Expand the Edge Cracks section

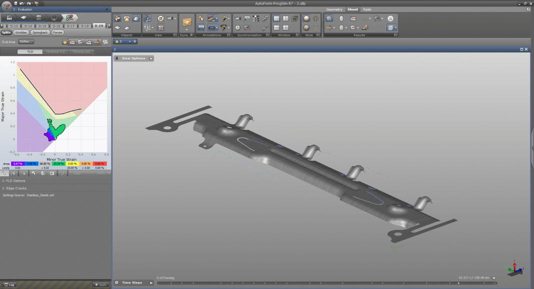pyautogui.click(x=16, y=188)
